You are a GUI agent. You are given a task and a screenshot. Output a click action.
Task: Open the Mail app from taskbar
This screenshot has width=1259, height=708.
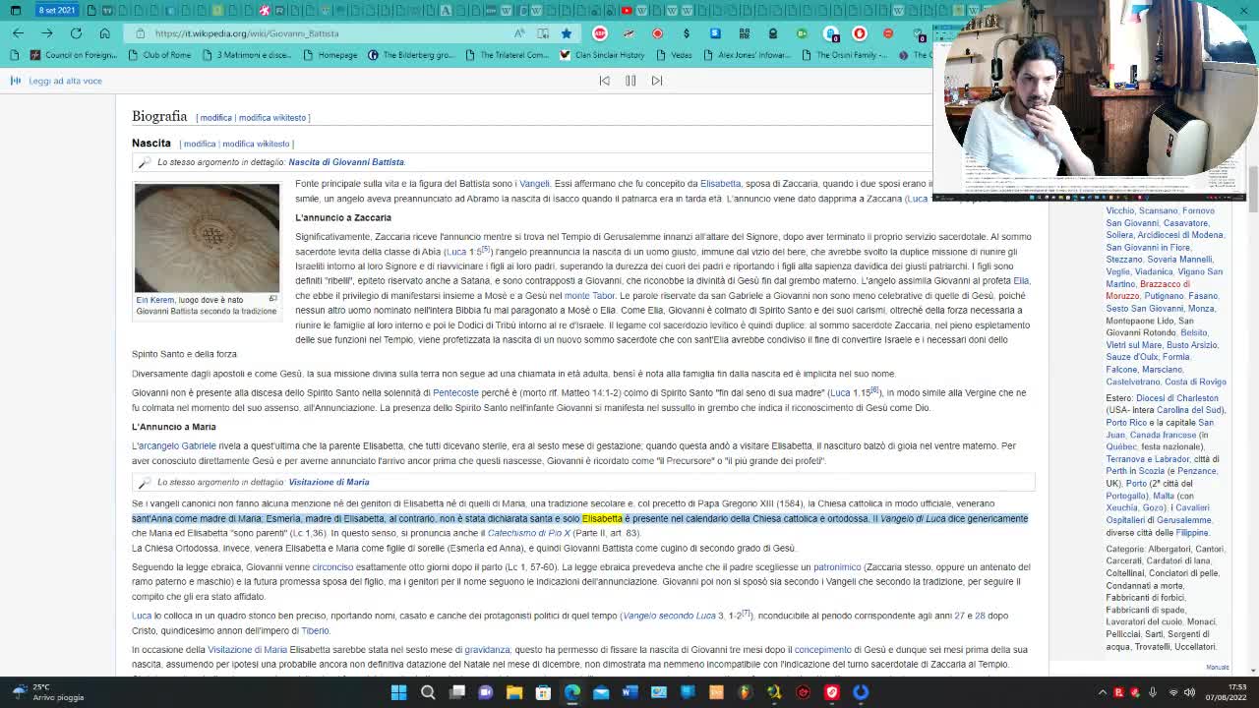(x=601, y=692)
